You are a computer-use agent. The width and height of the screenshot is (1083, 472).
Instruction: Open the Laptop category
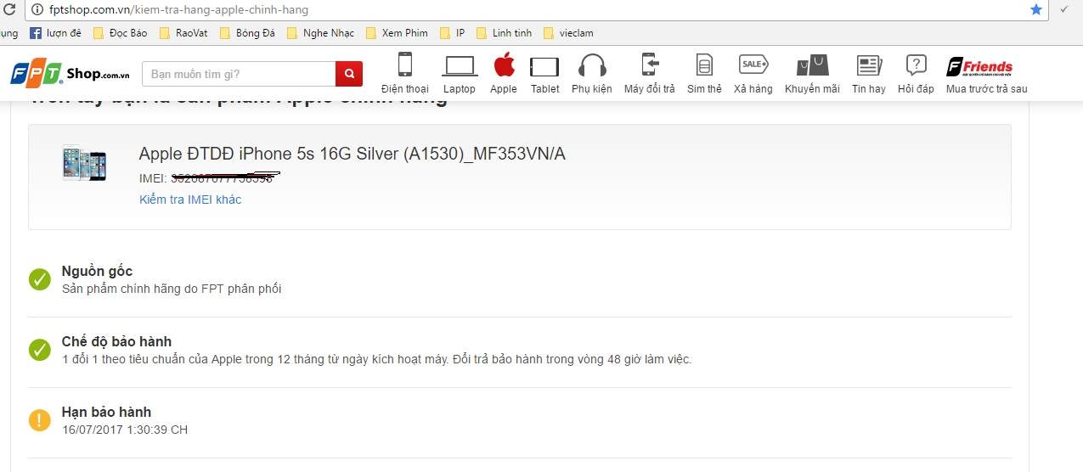tap(460, 73)
